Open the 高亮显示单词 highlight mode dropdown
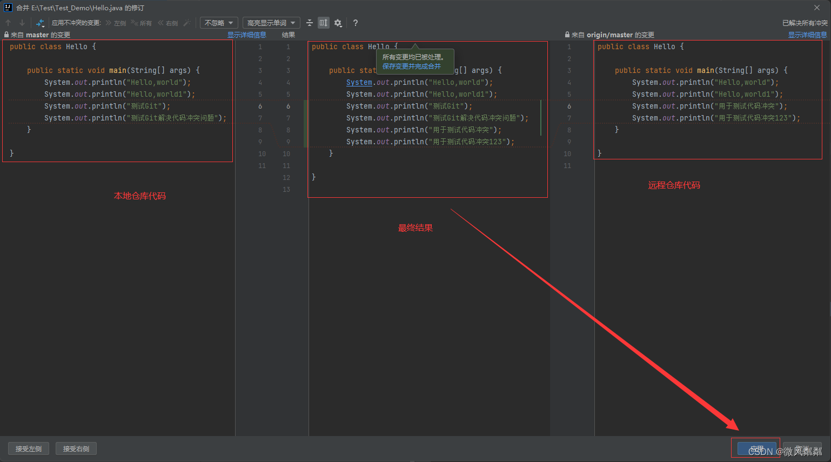831x462 pixels. coord(271,23)
